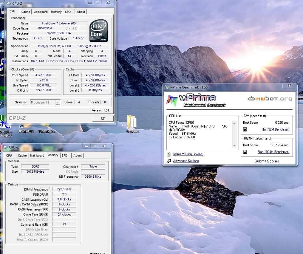The height and width of the screenshot is (254, 303).
Task: Open About tab in top CPU-Z window
Action: 81,12
